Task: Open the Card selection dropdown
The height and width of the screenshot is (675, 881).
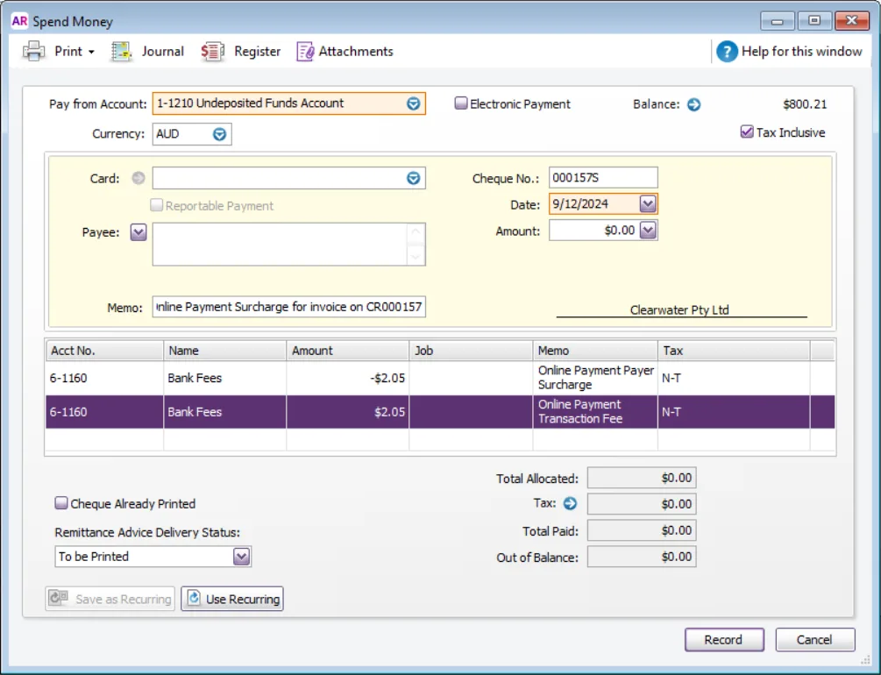Action: pos(414,178)
